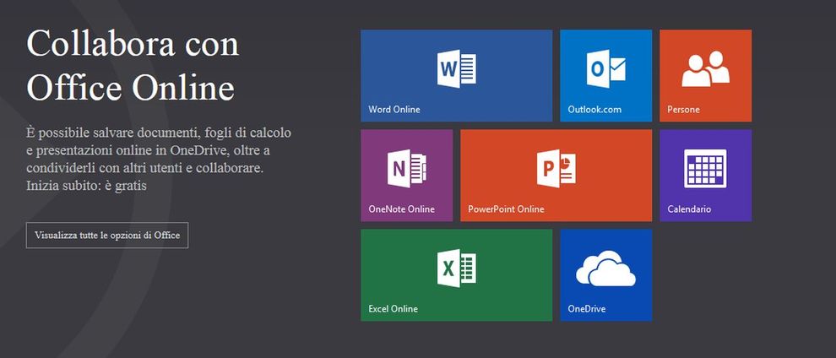Click the OneNote "N" notebook icon
836x358 pixels.
406,168
